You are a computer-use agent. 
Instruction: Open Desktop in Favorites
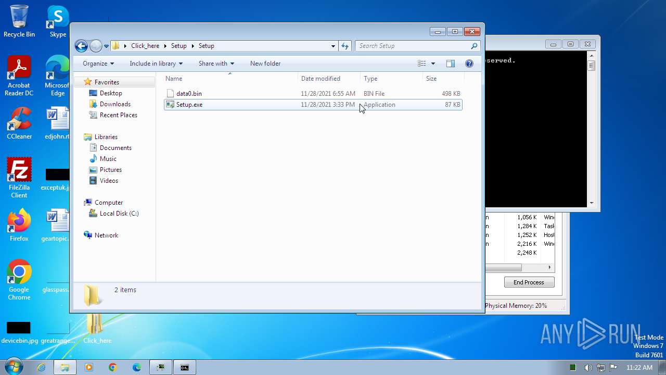click(111, 93)
